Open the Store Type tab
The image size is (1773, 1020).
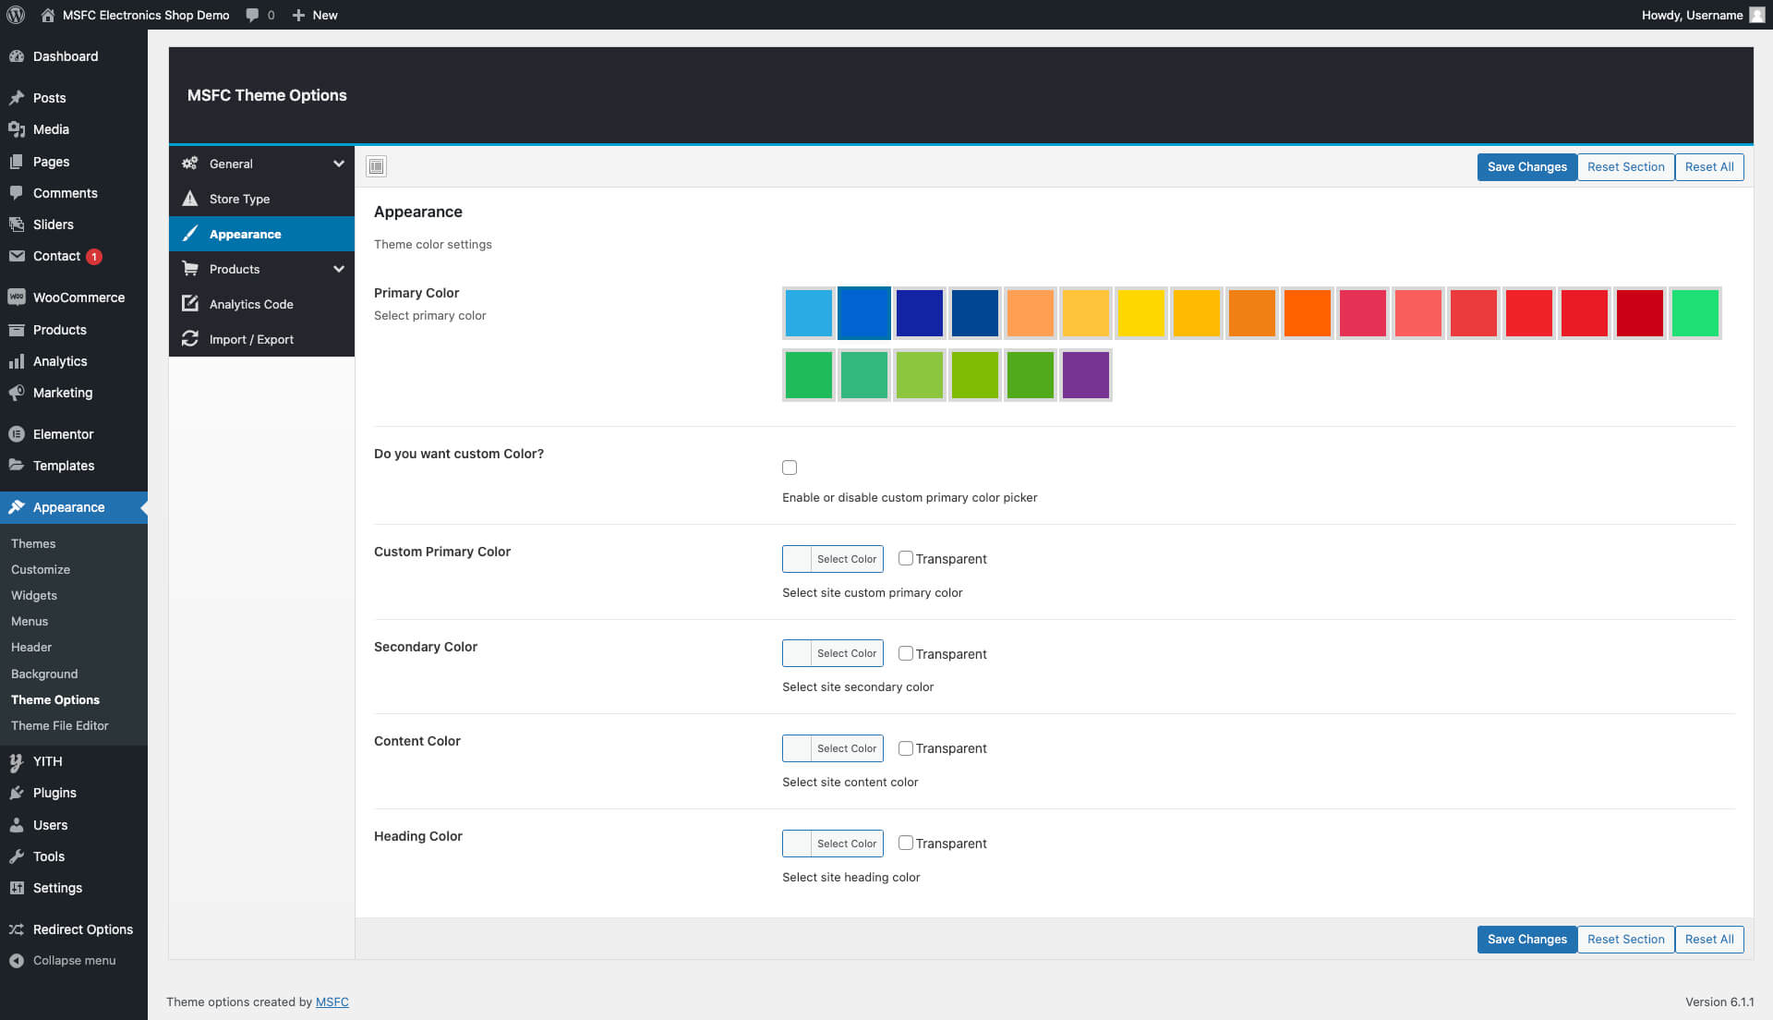239,199
